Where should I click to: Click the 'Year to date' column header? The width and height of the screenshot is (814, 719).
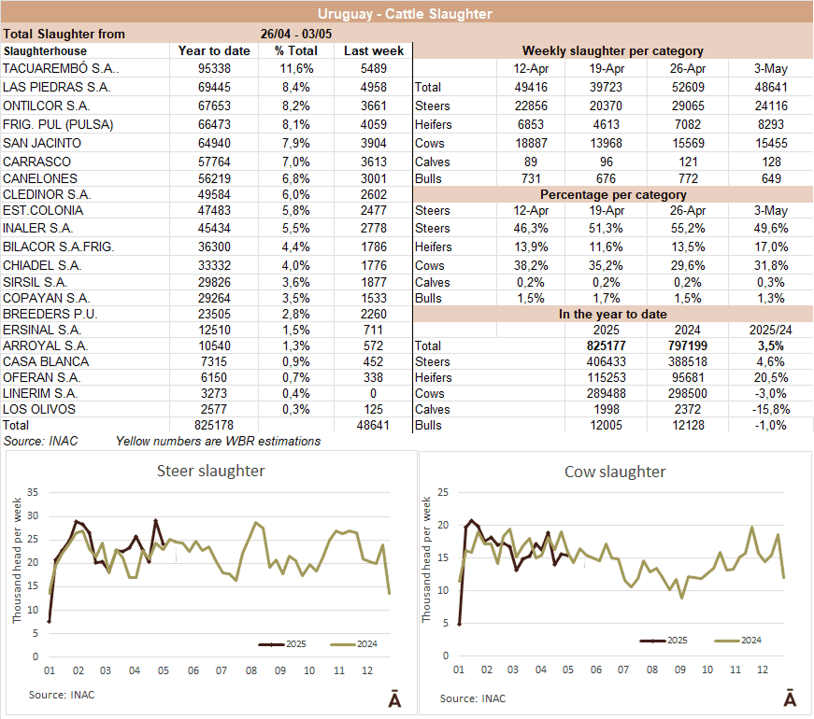coord(214,50)
